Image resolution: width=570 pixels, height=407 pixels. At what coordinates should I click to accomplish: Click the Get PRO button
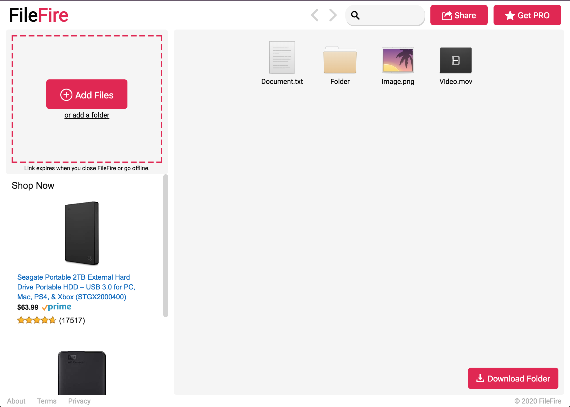click(x=527, y=15)
